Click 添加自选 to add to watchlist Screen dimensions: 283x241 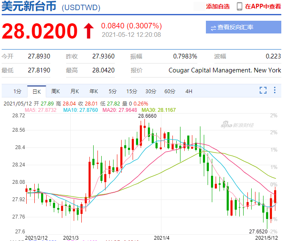218,6
